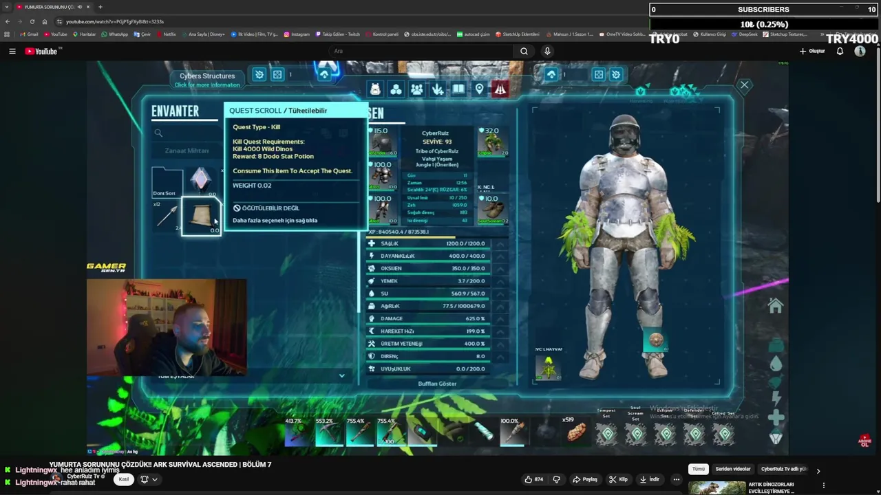Select CyberRulz Tv adlı filter chip
Screen dimensions: 881x495
[783, 469]
